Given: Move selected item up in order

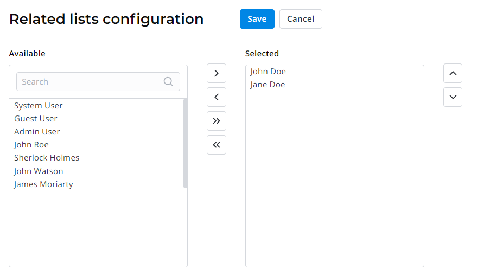Looking at the screenshot, I should pos(453,73).
